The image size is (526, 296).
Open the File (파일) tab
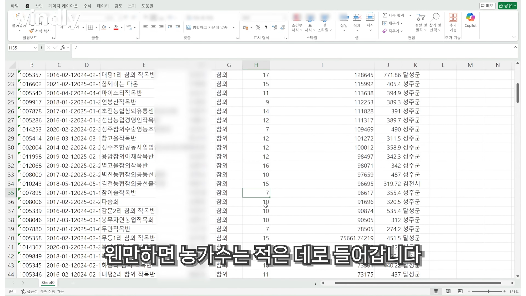[x=15, y=6]
